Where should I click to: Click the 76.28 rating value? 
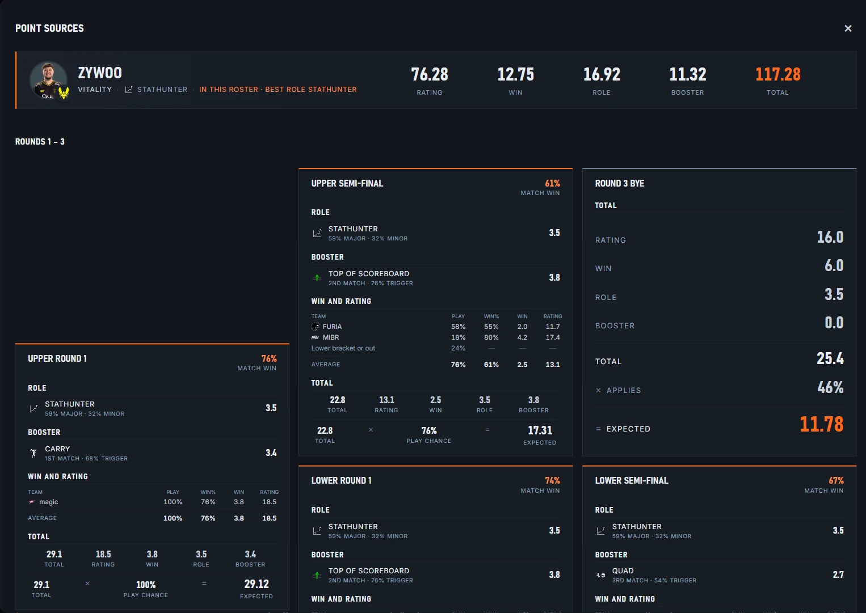pyautogui.click(x=430, y=74)
